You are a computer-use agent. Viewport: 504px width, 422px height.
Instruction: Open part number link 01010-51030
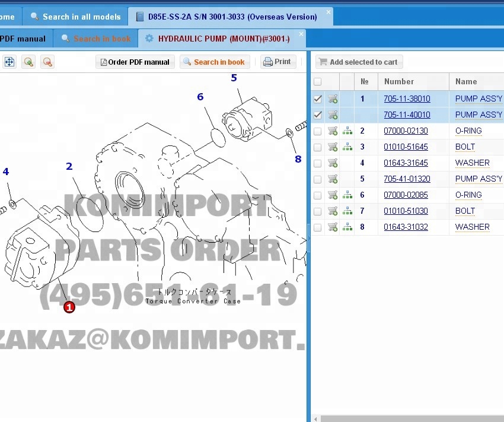(406, 211)
